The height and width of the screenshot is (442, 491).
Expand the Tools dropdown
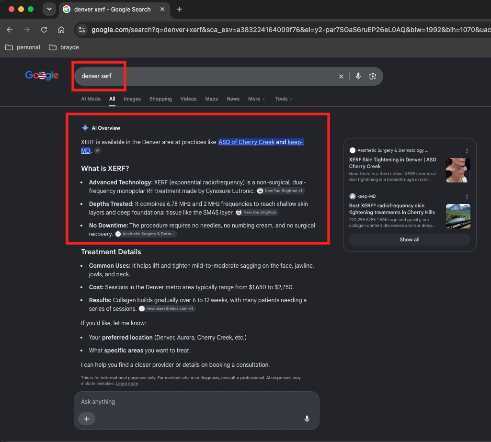point(284,99)
